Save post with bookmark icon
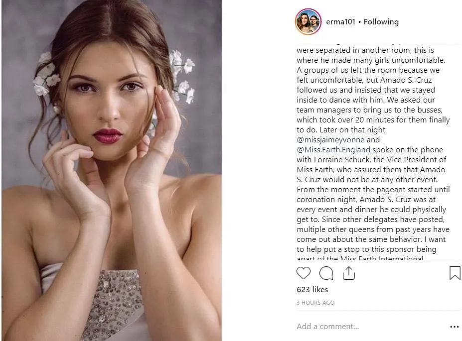 (x=455, y=273)
